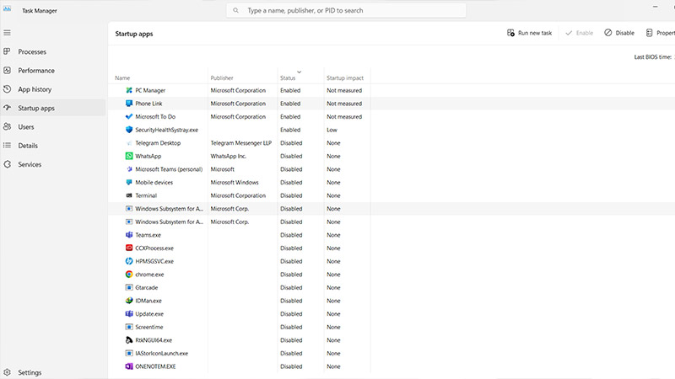
Task: Sort by the Status column header
Action: (288, 77)
